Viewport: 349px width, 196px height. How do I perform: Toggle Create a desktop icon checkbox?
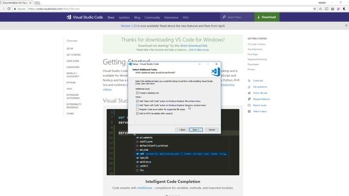tap(137, 93)
